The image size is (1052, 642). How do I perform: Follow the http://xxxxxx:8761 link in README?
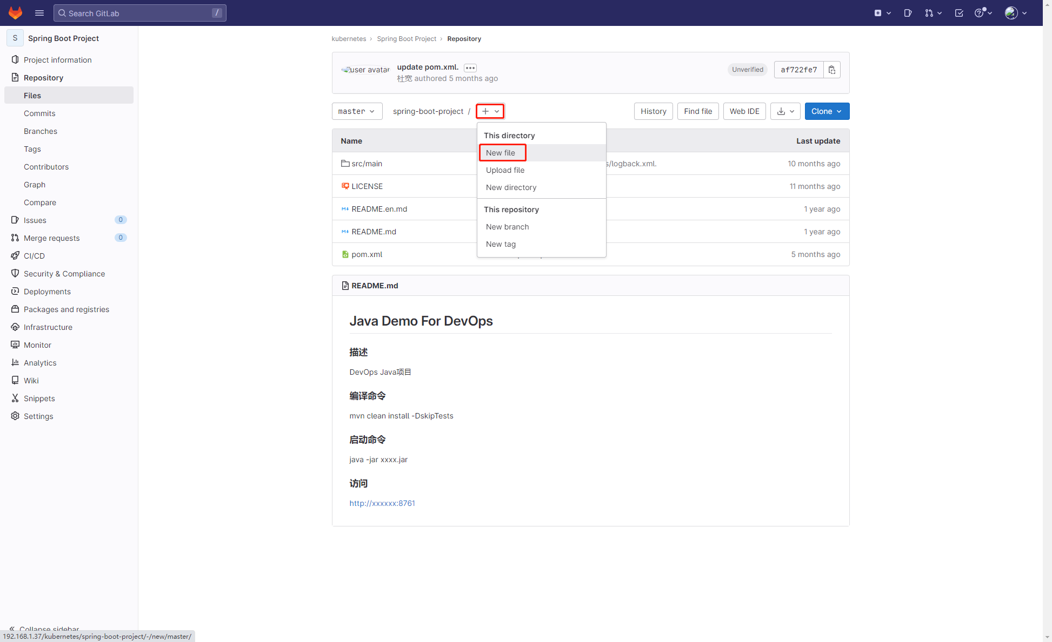coord(382,503)
